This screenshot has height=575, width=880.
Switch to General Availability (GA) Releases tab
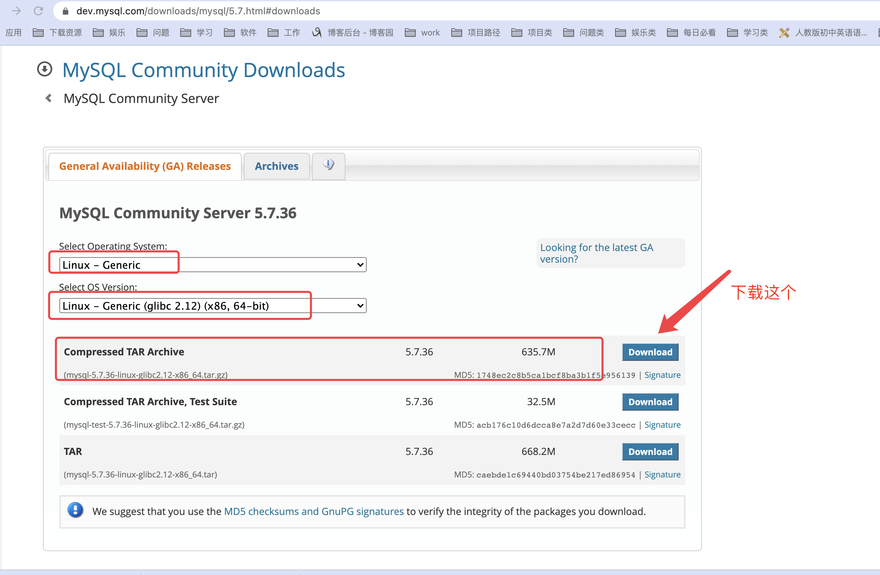click(145, 166)
